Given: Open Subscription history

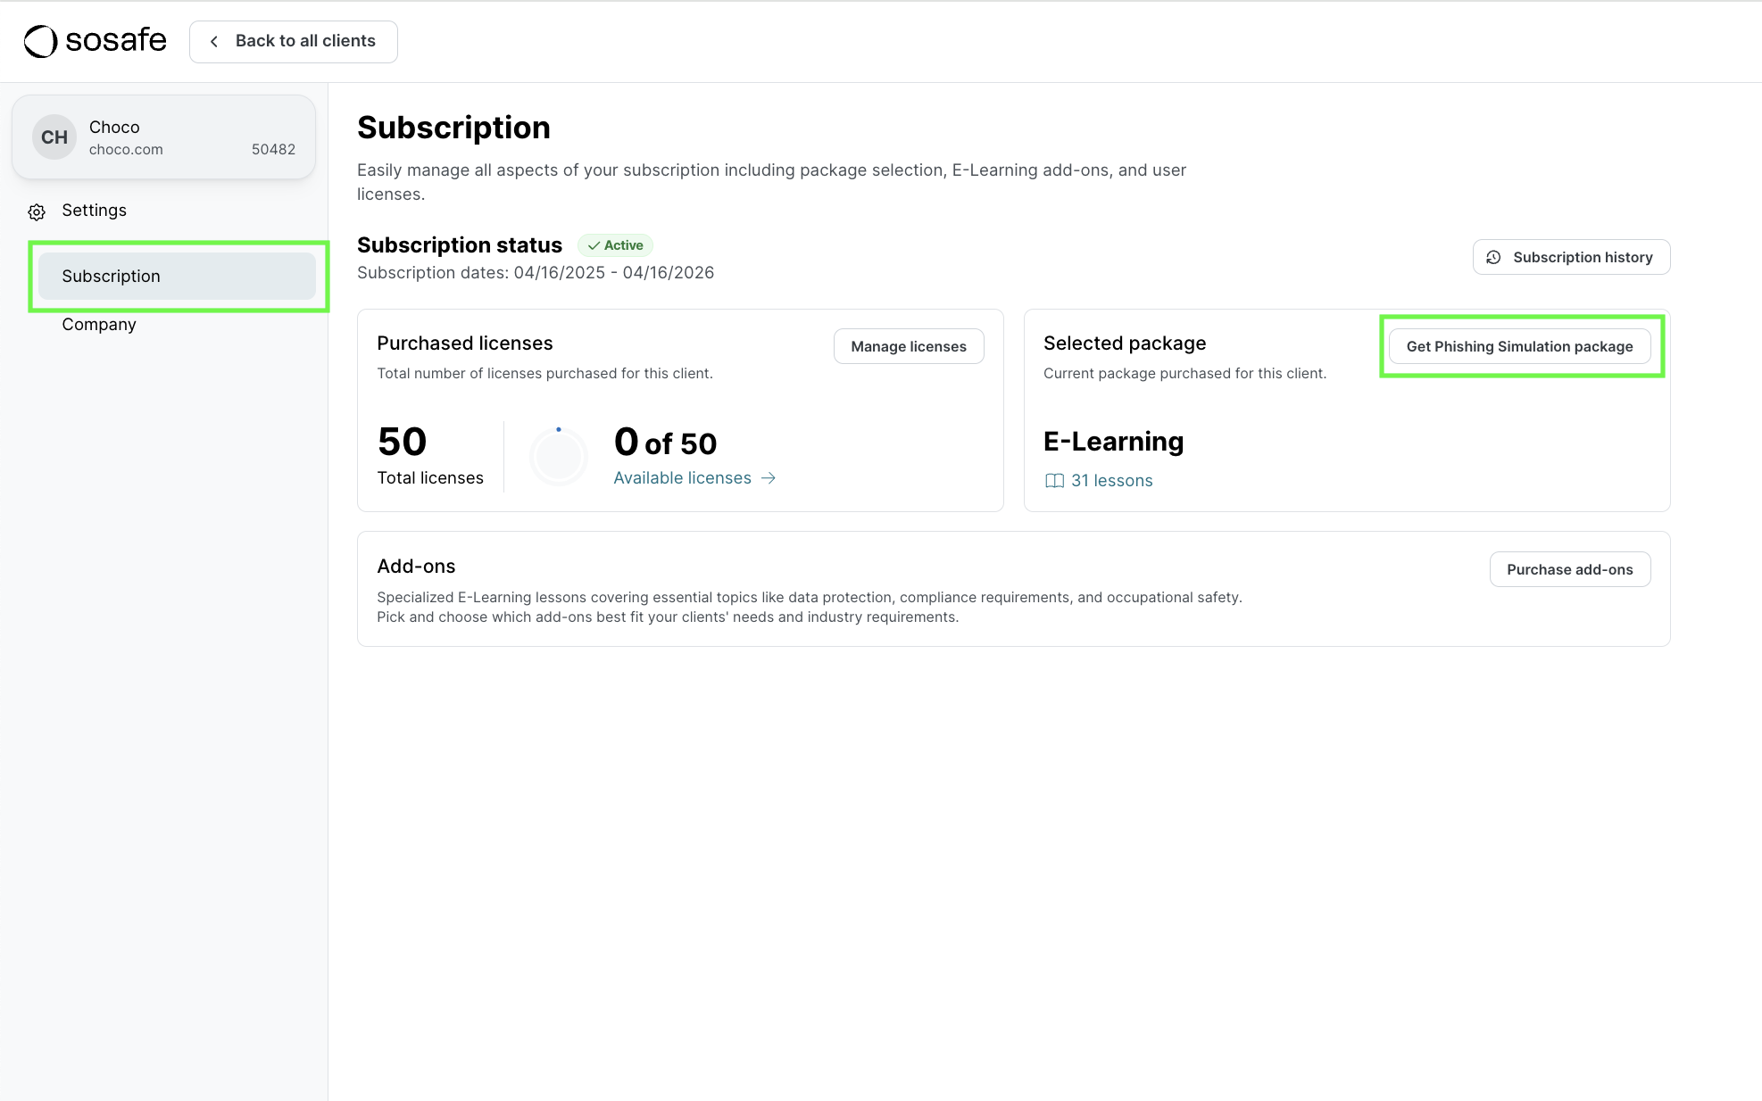Looking at the screenshot, I should 1571,257.
